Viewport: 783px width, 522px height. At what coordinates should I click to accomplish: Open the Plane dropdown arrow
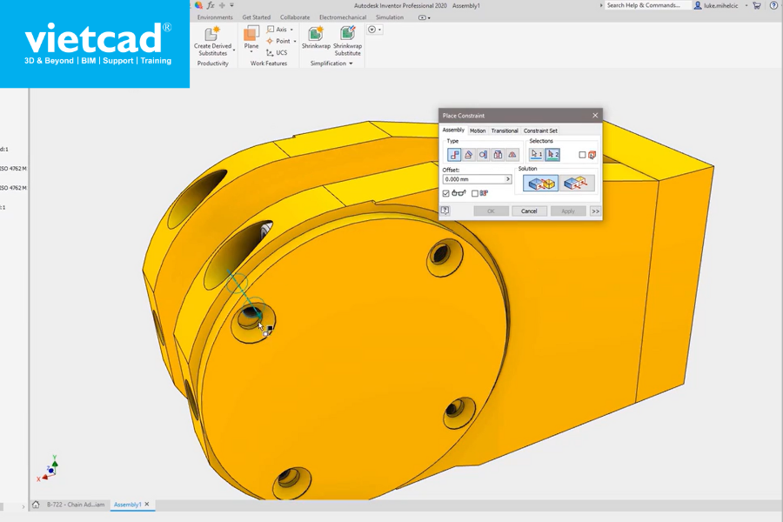point(251,52)
